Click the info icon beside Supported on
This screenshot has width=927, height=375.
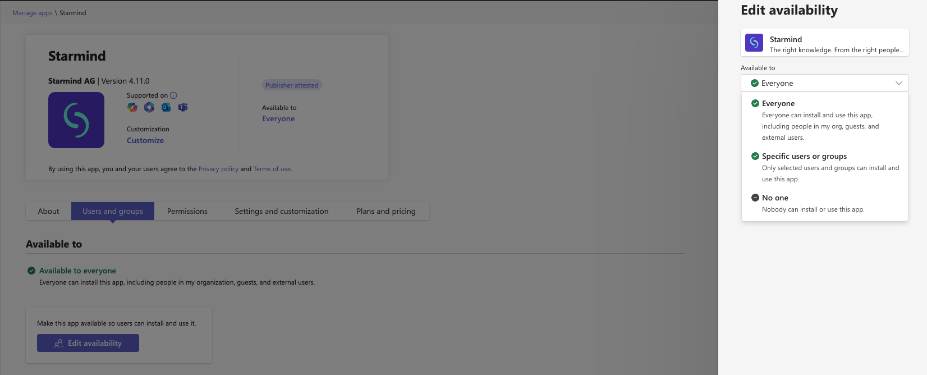(x=173, y=95)
